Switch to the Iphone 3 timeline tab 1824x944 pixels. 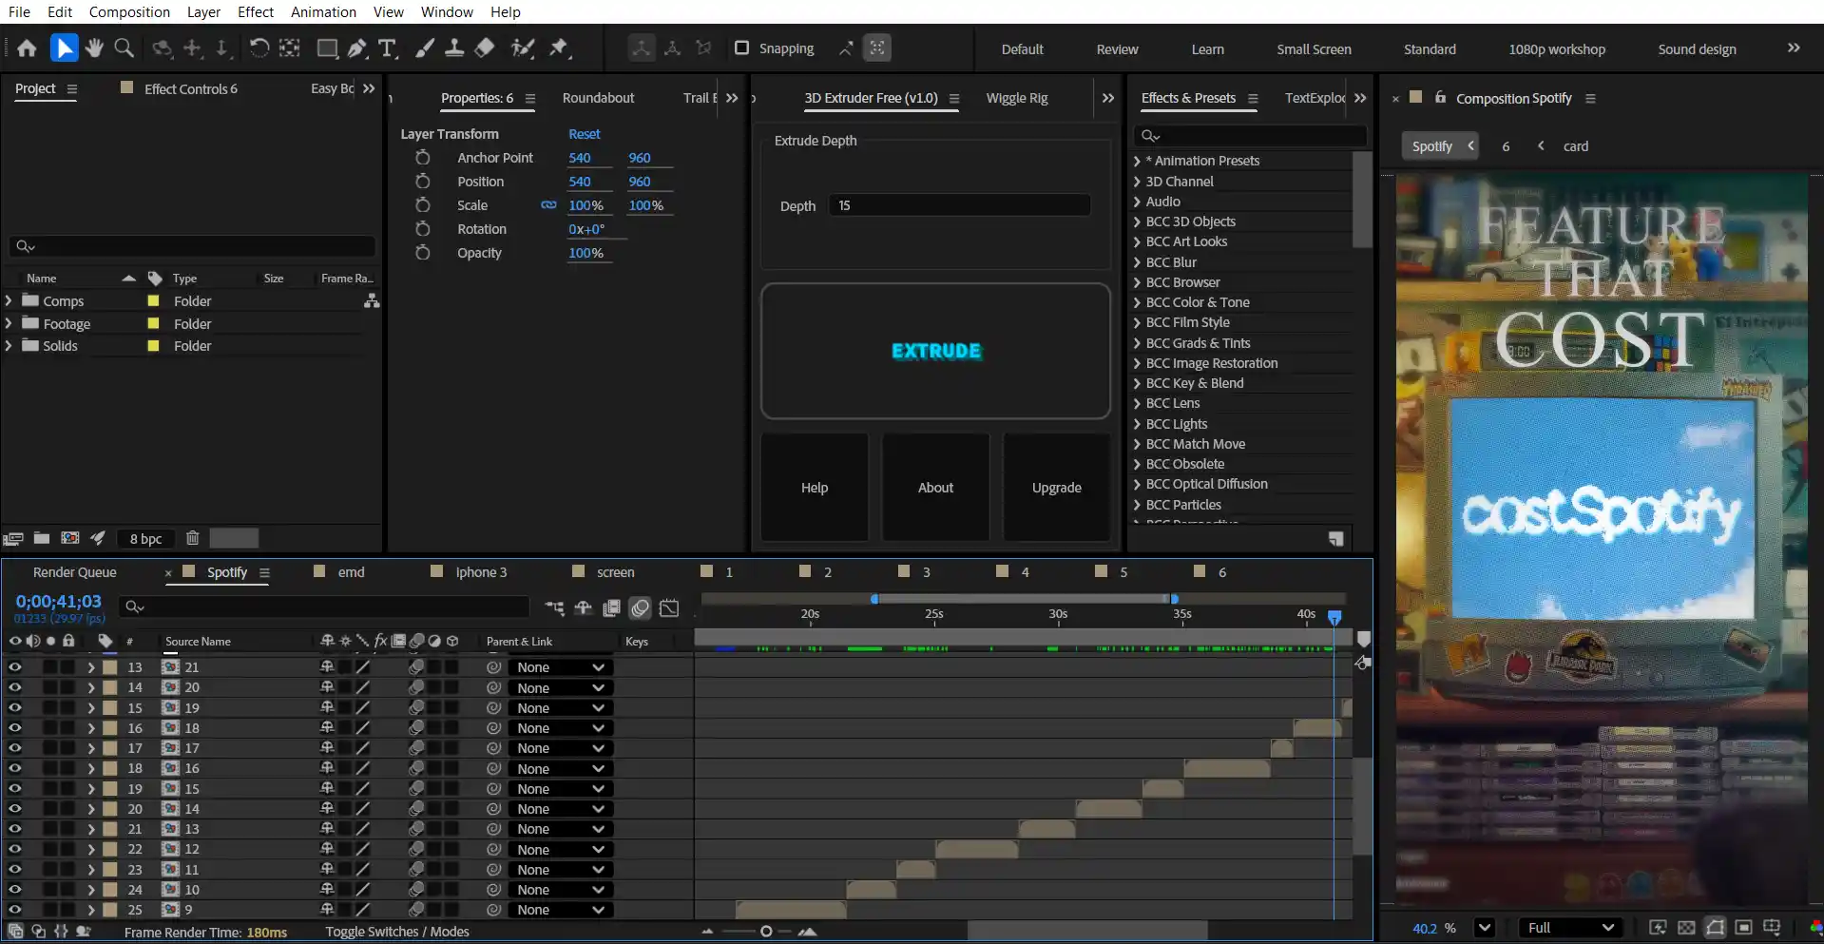481,572
